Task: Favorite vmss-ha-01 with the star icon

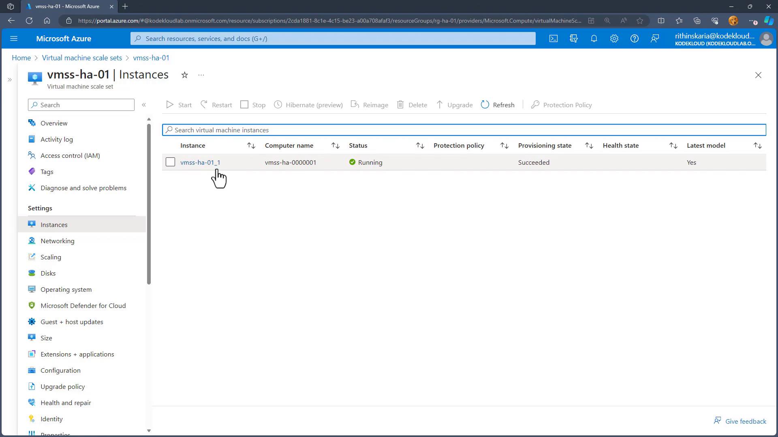Action: point(184,75)
